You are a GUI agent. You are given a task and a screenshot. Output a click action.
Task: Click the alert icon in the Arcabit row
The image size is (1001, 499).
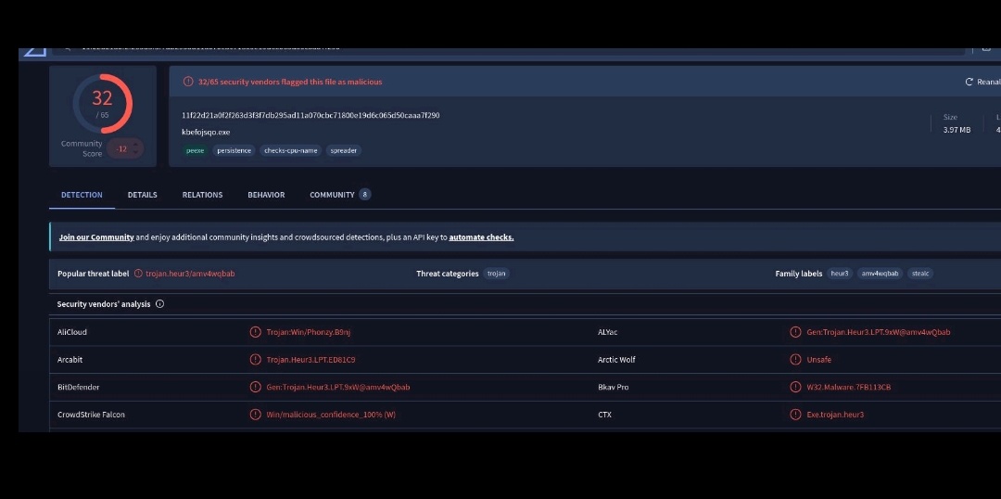pyautogui.click(x=256, y=359)
